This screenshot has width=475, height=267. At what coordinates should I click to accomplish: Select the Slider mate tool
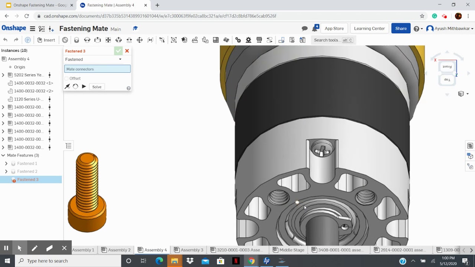tap(98, 40)
